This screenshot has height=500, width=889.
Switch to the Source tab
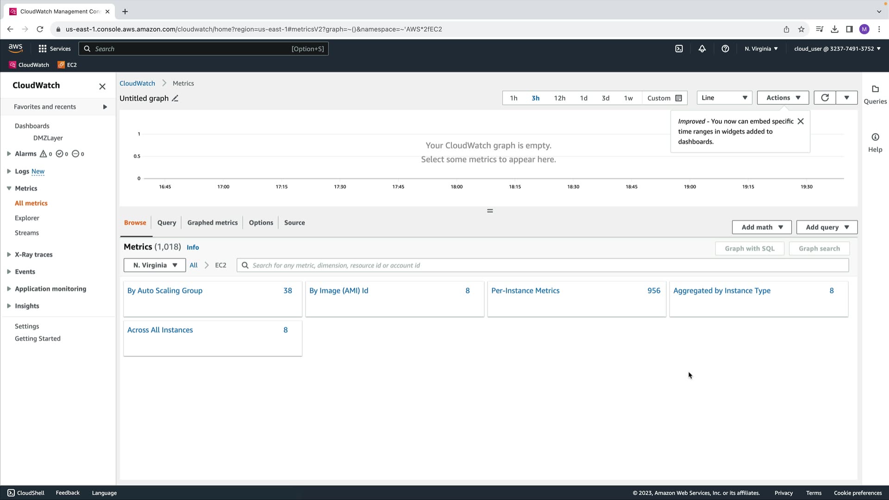coord(294,223)
